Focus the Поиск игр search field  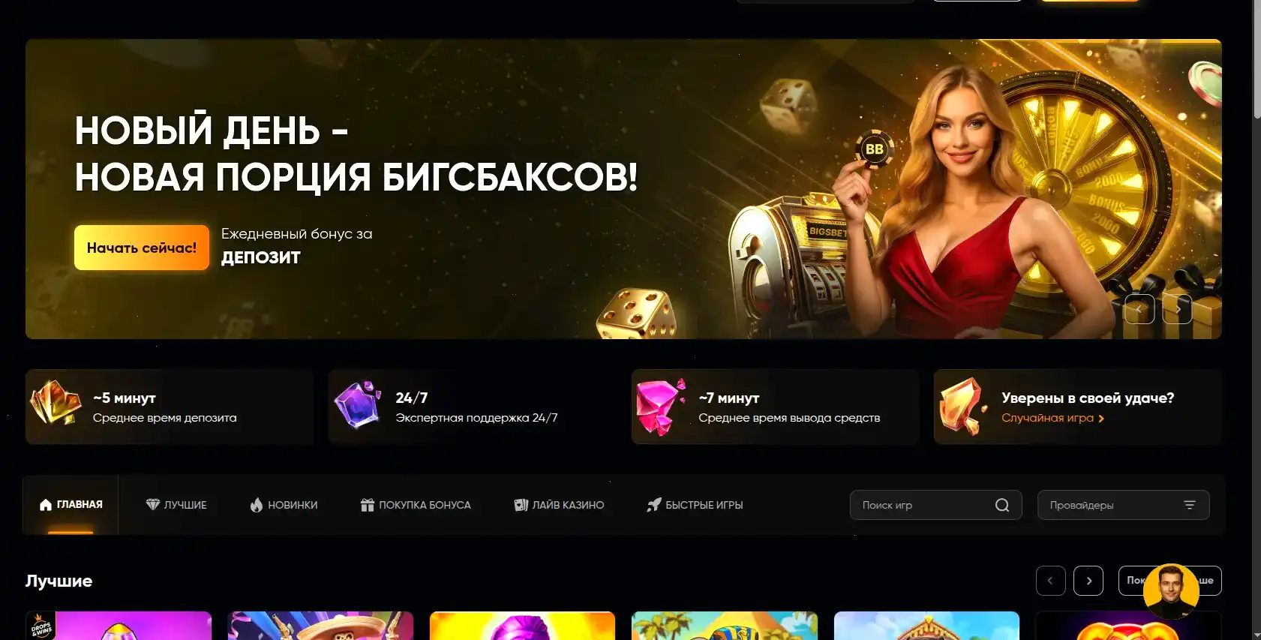pyautogui.click(x=923, y=505)
